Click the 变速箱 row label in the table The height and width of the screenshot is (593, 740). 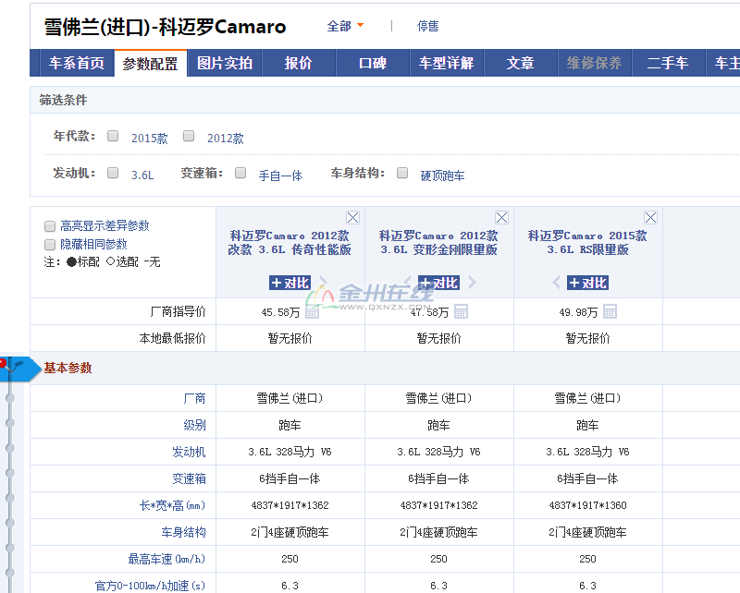189,478
